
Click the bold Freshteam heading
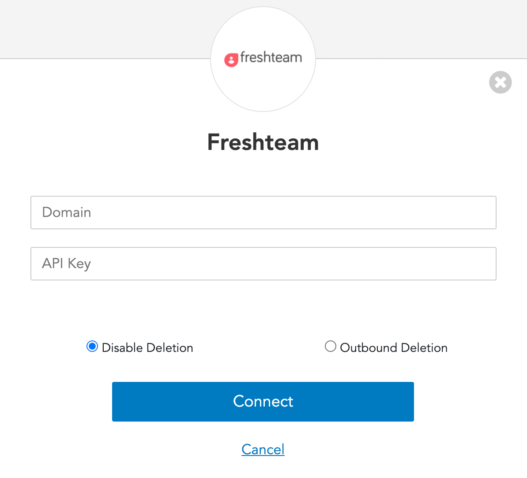click(263, 142)
